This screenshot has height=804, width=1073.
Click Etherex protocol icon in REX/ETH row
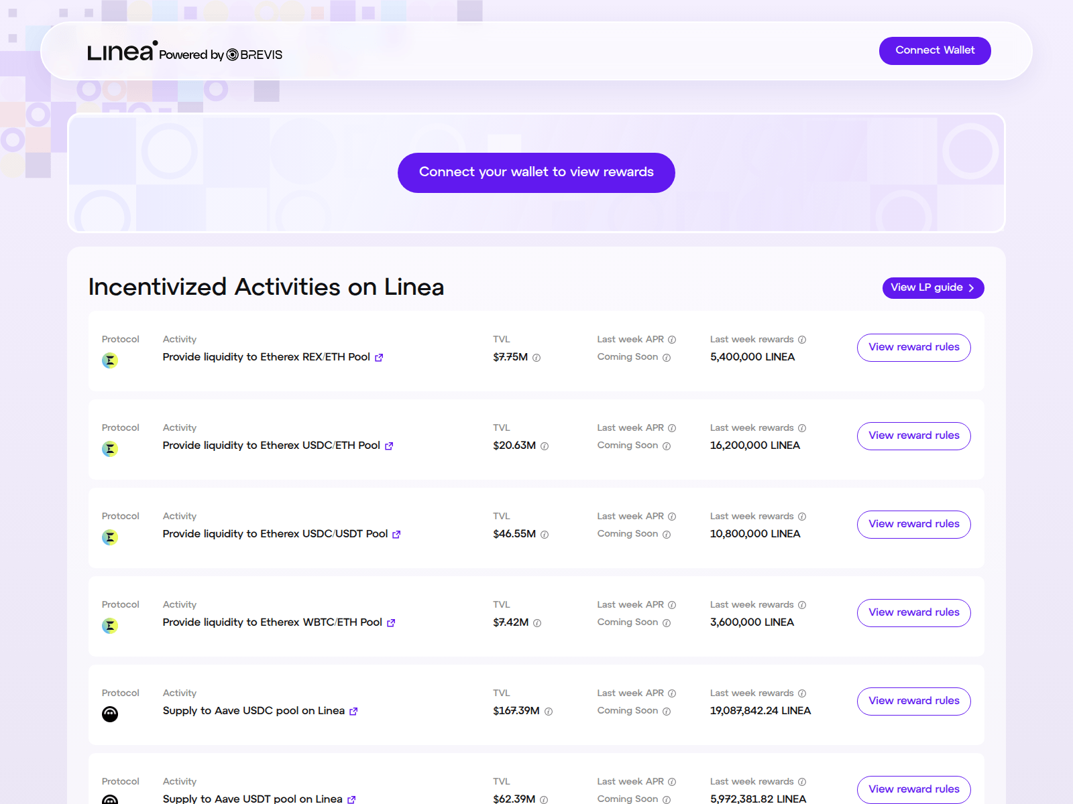coord(110,360)
